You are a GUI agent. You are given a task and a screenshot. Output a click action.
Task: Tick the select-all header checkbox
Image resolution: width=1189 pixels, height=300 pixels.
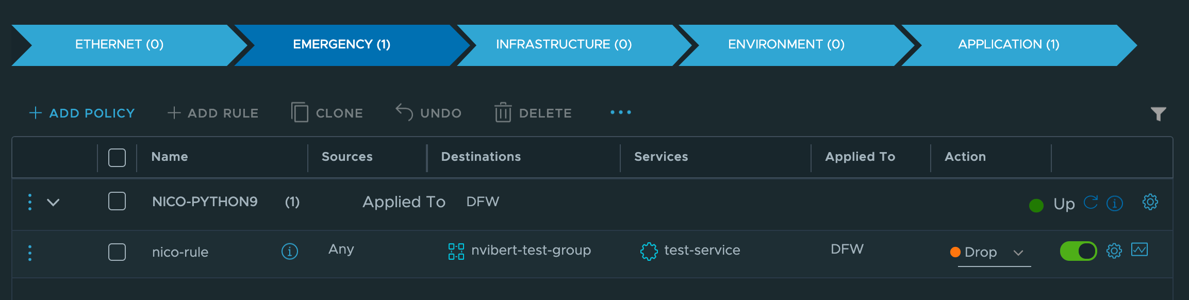[x=117, y=157]
